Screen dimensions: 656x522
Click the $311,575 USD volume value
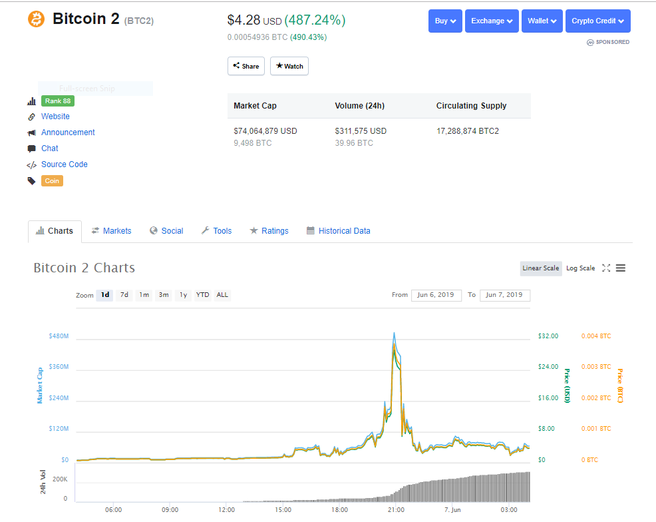pyautogui.click(x=361, y=131)
